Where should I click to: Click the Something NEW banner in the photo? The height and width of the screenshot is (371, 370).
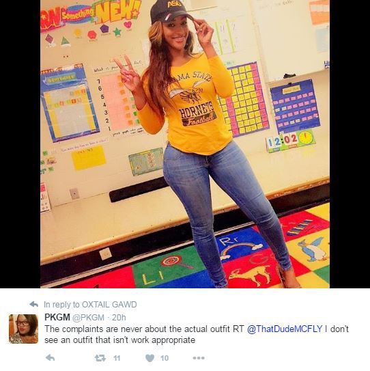tap(91, 14)
